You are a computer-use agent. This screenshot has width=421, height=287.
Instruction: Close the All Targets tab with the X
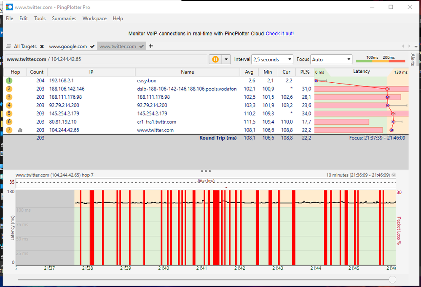point(42,47)
